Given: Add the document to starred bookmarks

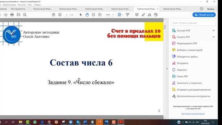Looking at the screenshot, I should point(6,15).
